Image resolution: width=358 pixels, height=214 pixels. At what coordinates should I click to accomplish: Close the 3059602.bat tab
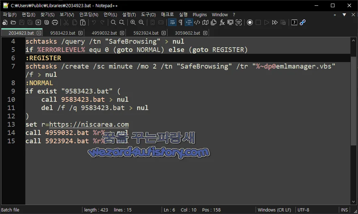pos(205,33)
